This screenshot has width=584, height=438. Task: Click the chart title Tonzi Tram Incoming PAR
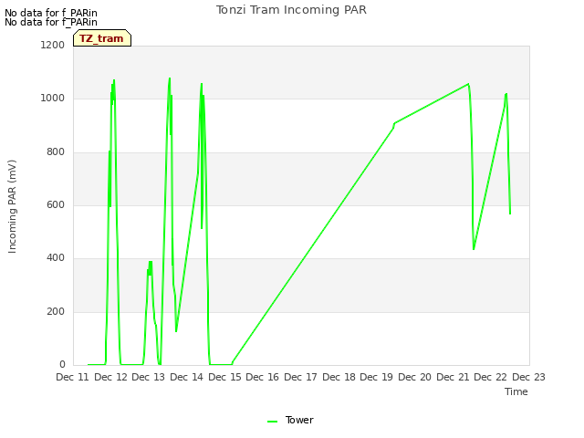point(291,10)
